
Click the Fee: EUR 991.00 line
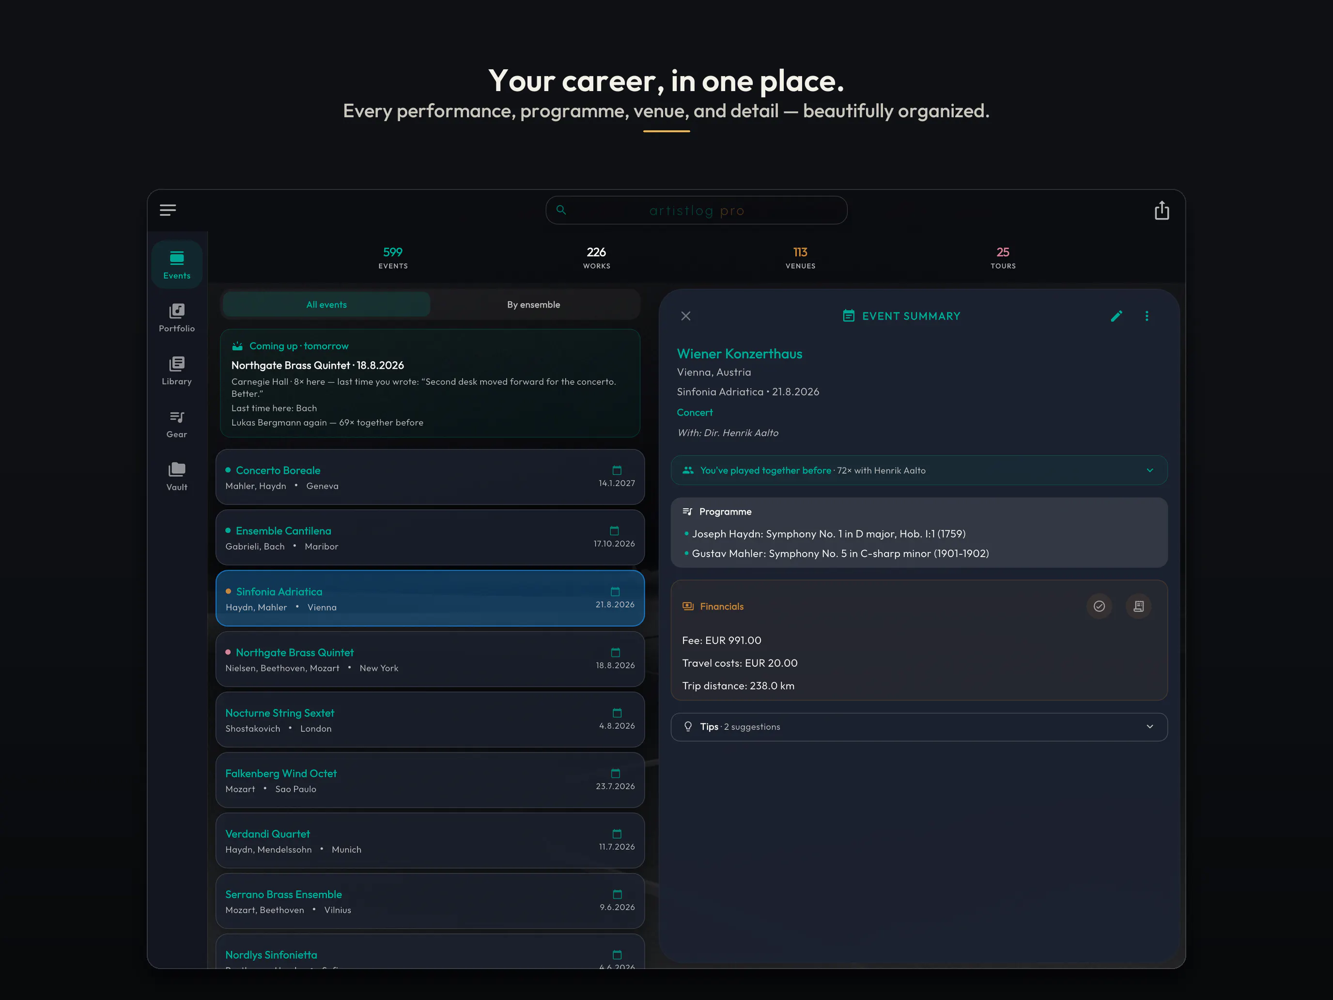point(721,640)
